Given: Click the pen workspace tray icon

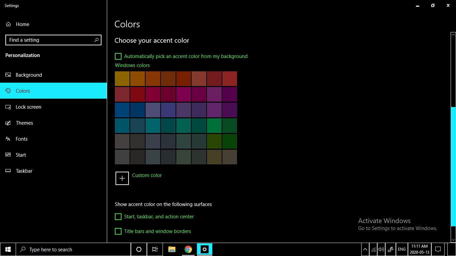Looking at the screenshot, I should (391, 249).
